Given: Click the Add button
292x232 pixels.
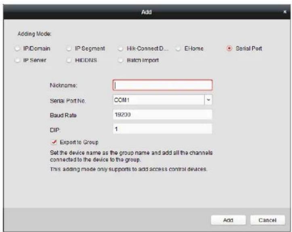Looking at the screenshot, I should click(x=228, y=220).
